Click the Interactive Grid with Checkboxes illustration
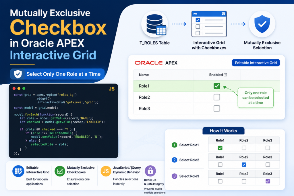This screenshot has width=294, height=196. (x=209, y=24)
